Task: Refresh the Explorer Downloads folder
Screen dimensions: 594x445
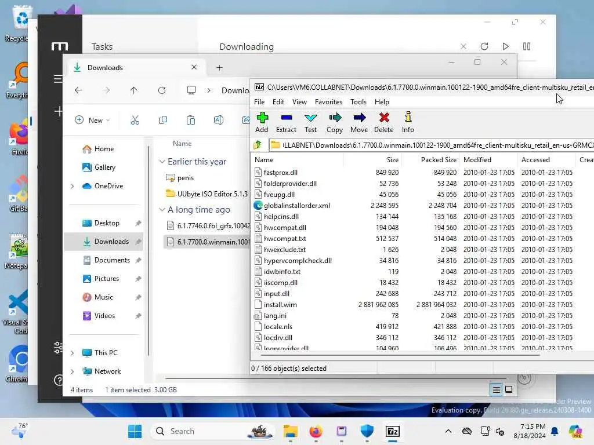Action: coord(162,90)
